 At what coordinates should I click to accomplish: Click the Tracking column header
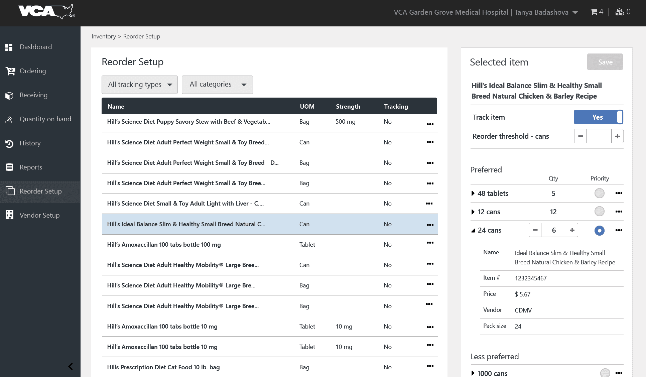[x=396, y=107]
